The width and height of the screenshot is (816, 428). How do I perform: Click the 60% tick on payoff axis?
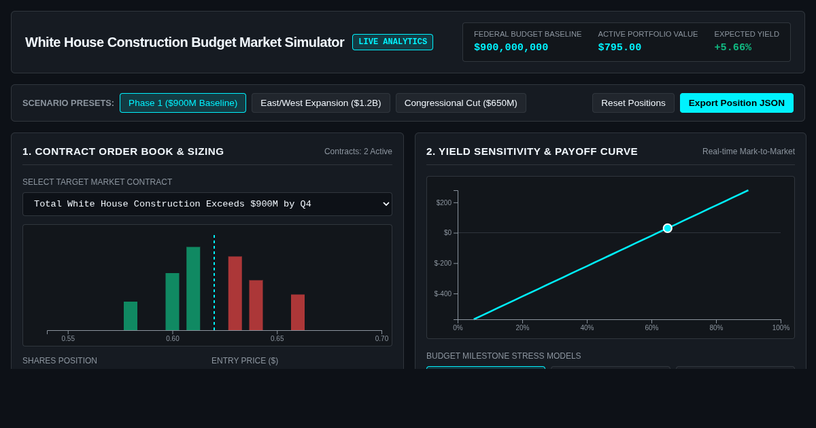tap(651, 327)
